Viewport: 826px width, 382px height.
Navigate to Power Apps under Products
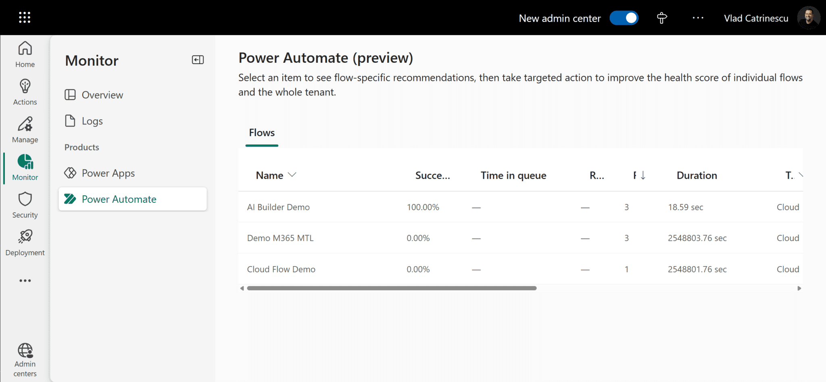click(x=108, y=173)
